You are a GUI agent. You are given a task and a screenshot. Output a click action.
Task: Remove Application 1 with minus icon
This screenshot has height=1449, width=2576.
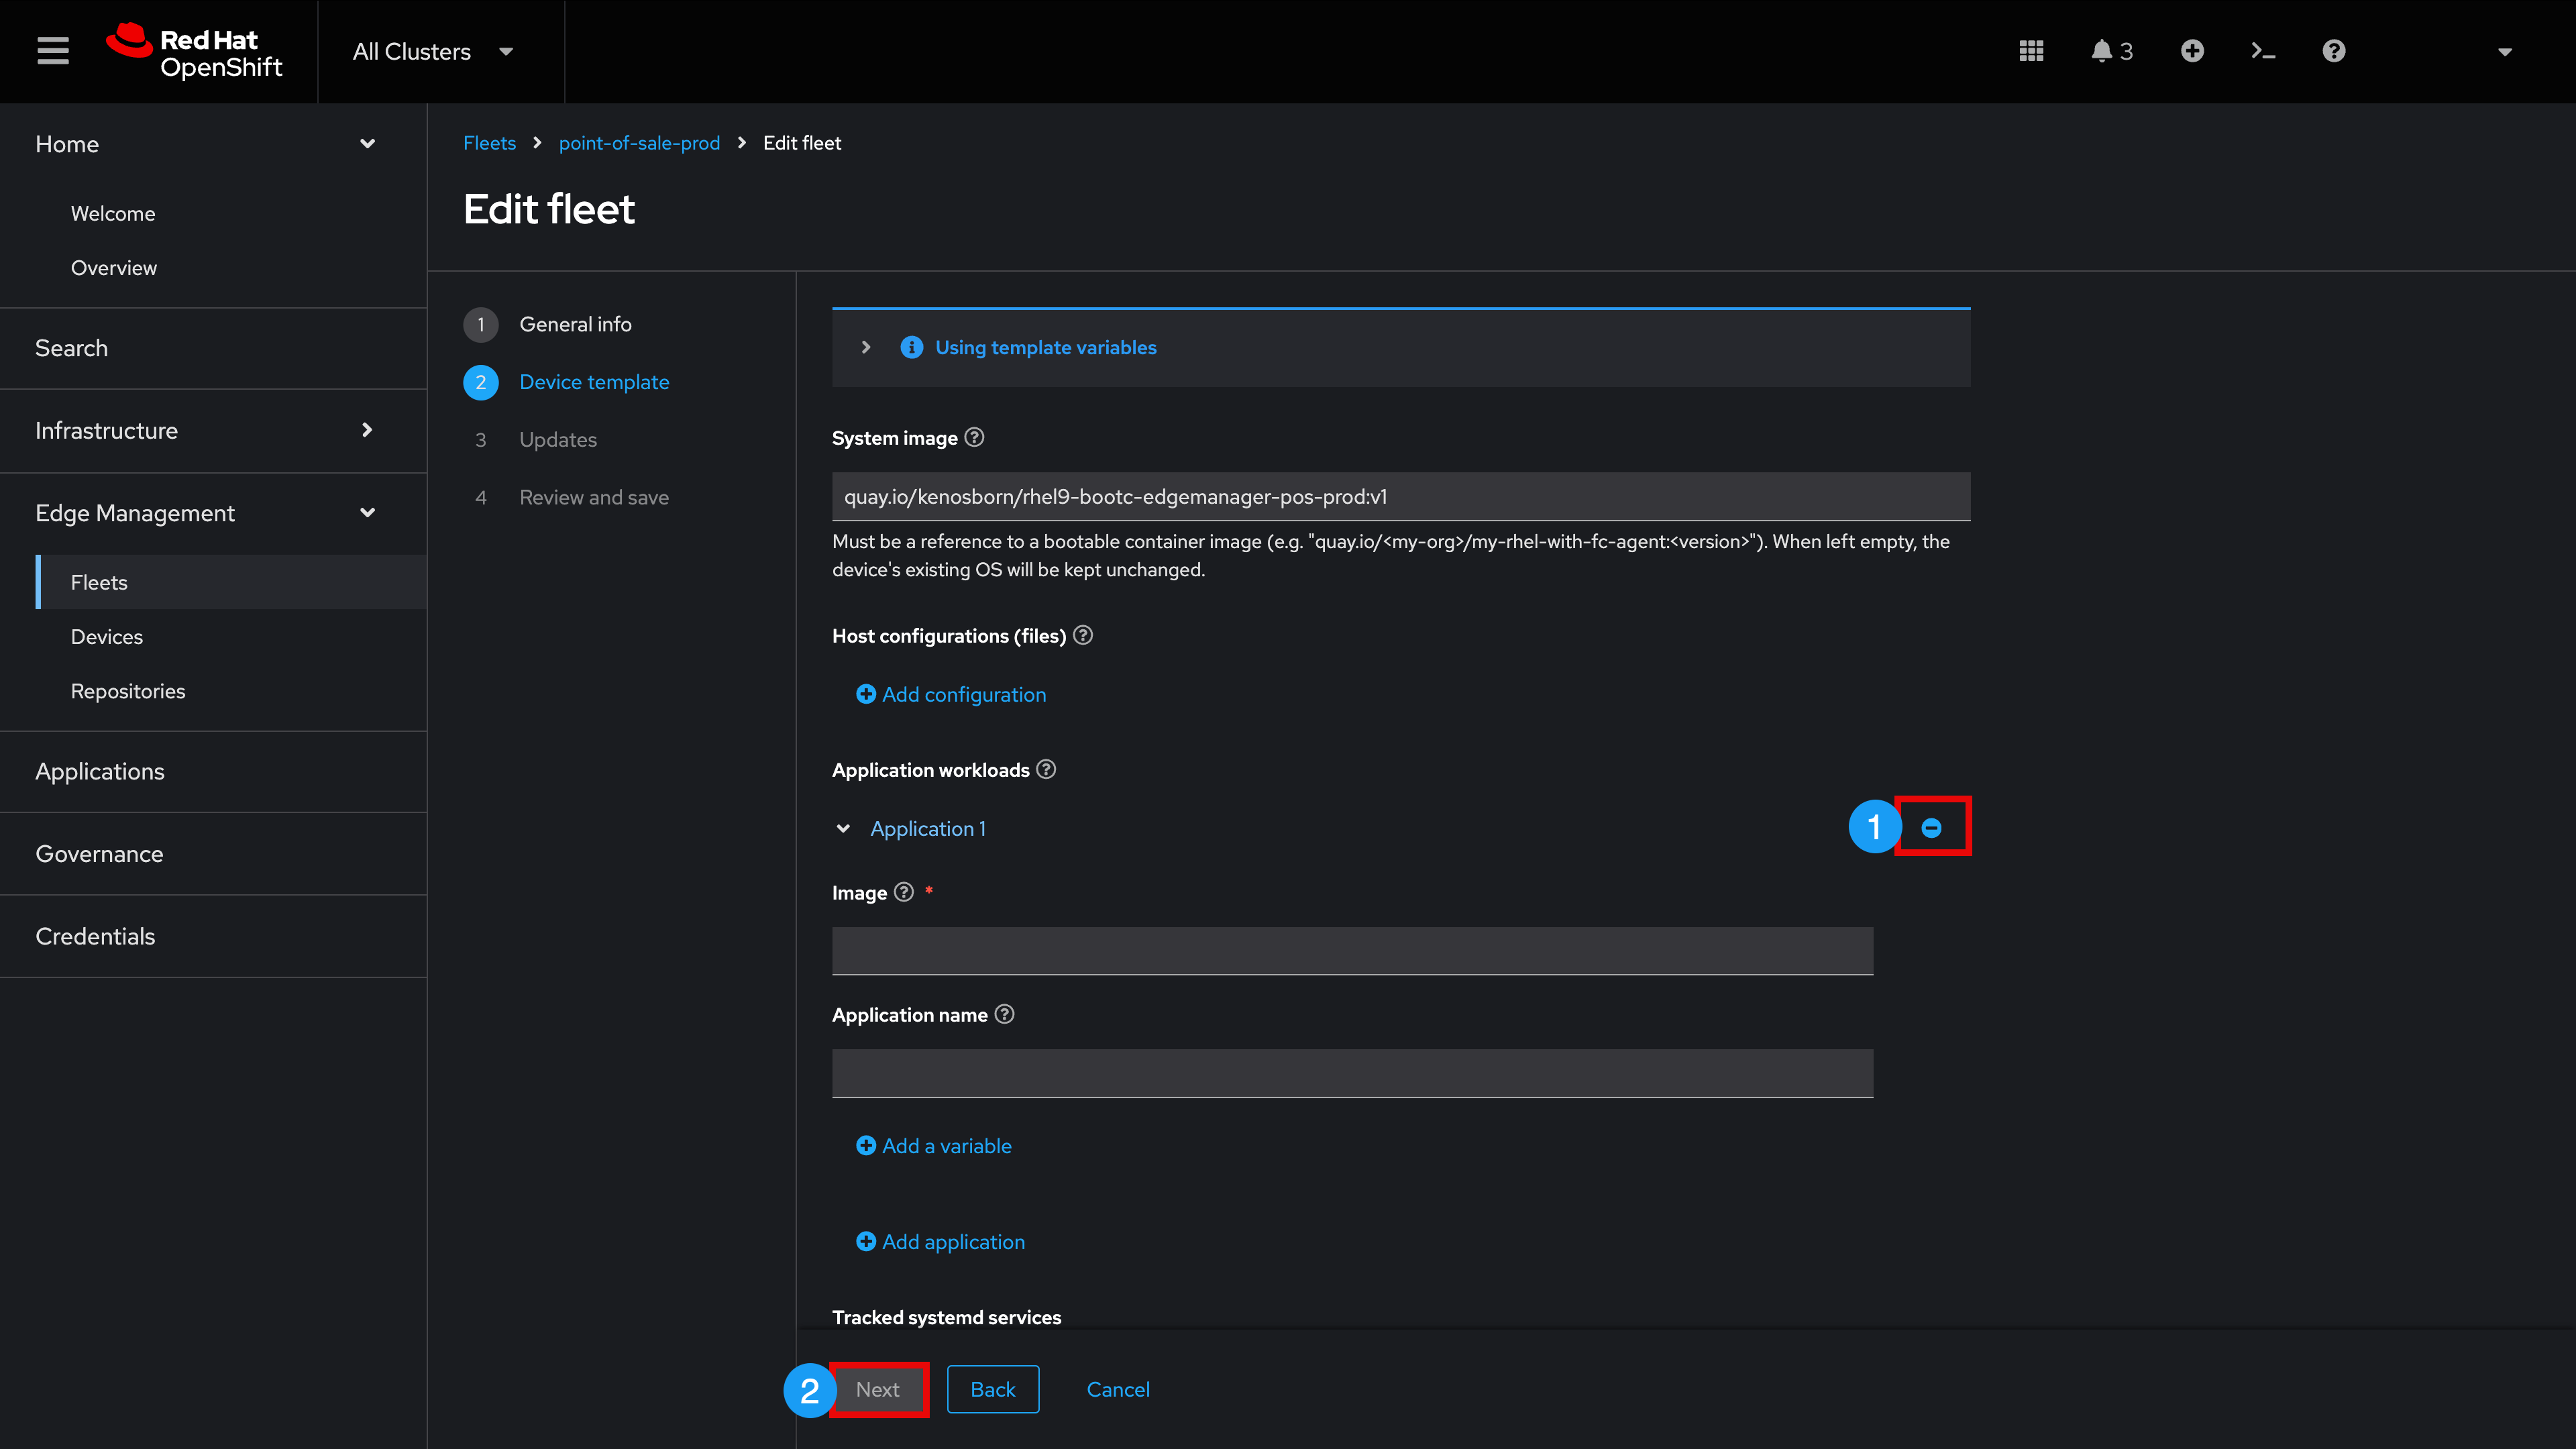point(1932,828)
